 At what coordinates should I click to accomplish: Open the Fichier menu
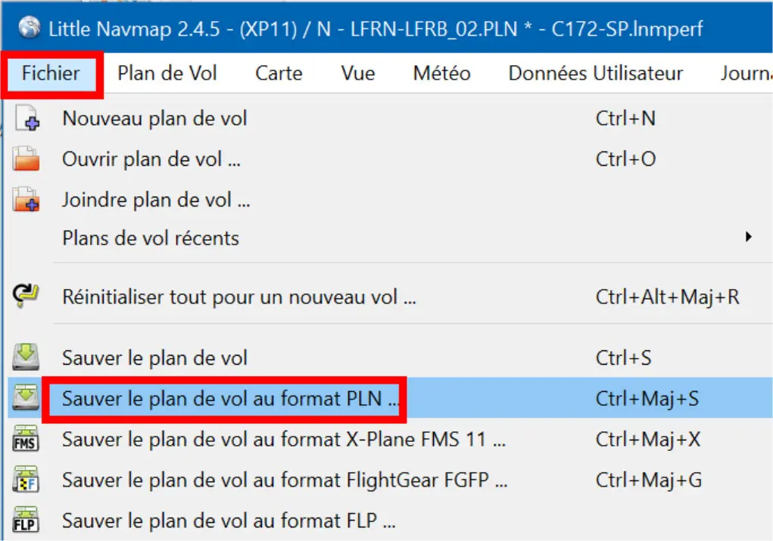51,73
